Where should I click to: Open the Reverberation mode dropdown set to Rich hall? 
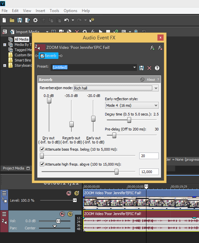coord(116,88)
